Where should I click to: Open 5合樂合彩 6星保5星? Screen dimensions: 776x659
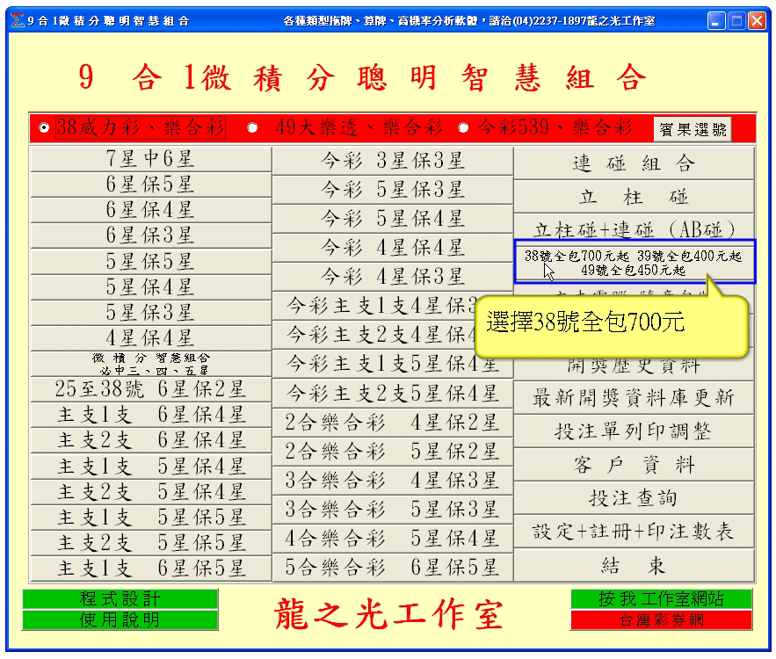coord(393,568)
